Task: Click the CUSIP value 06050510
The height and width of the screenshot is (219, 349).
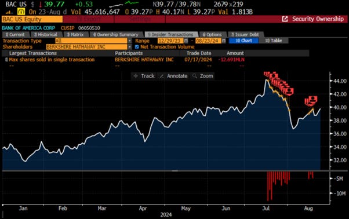Action: click(x=89, y=28)
